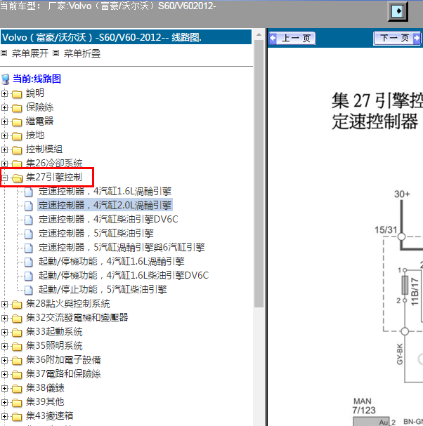
Task: Collapse the 集27引擎控制 folder node
Action: [4, 178]
